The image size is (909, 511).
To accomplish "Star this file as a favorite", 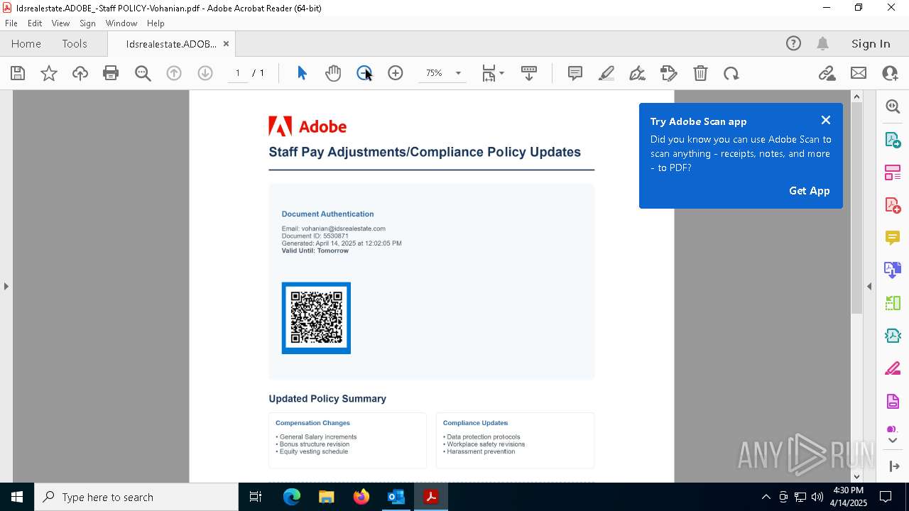I will (49, 73).
